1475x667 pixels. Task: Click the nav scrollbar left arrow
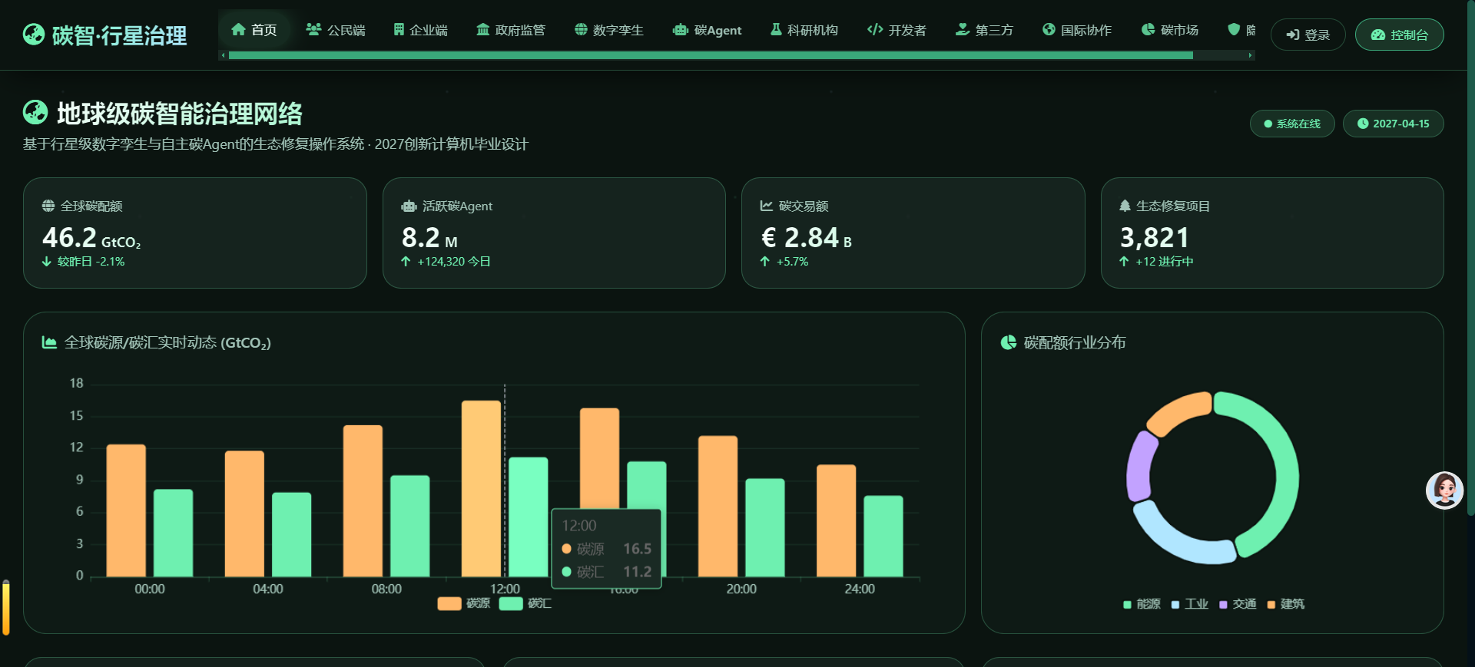pyautogui.click(x=223, y=55)
